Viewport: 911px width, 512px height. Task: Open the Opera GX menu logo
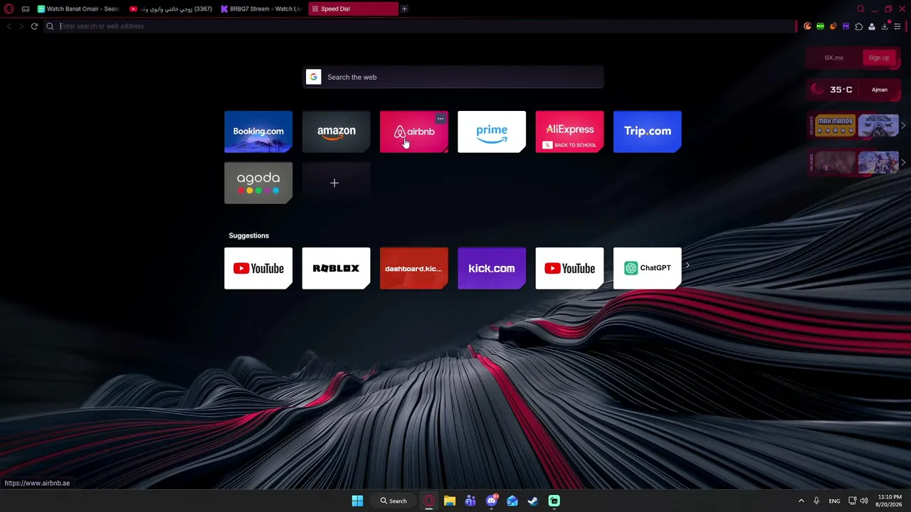tap(9, 9)
